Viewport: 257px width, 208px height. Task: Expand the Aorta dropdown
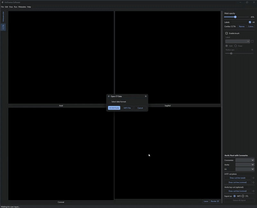pyautogui.click(x=245, y=165)
